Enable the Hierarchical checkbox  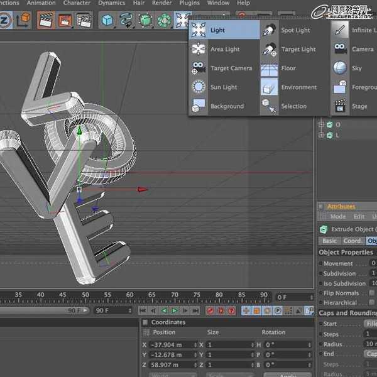[x=373, y=302]
